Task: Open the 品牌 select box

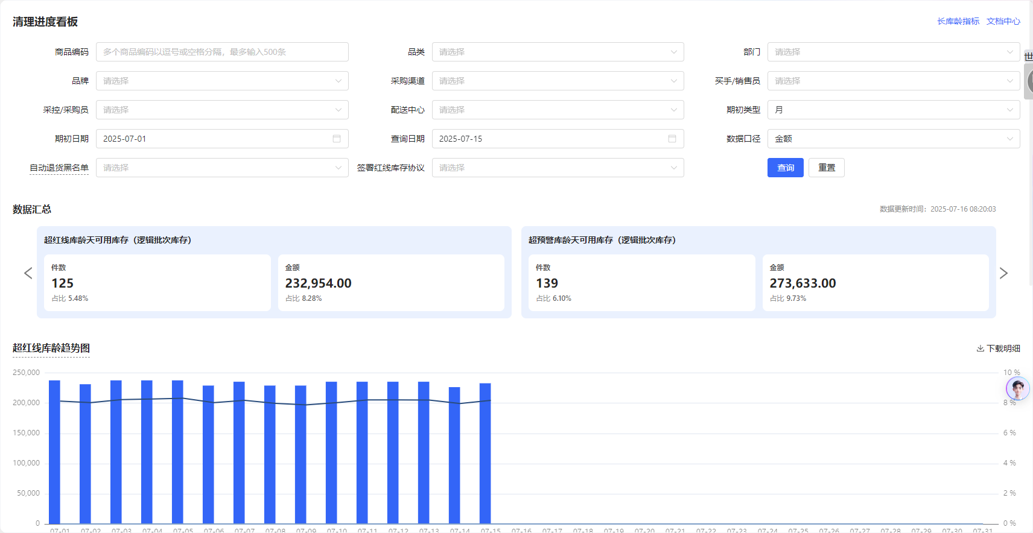Action: (x=221, y=81)
